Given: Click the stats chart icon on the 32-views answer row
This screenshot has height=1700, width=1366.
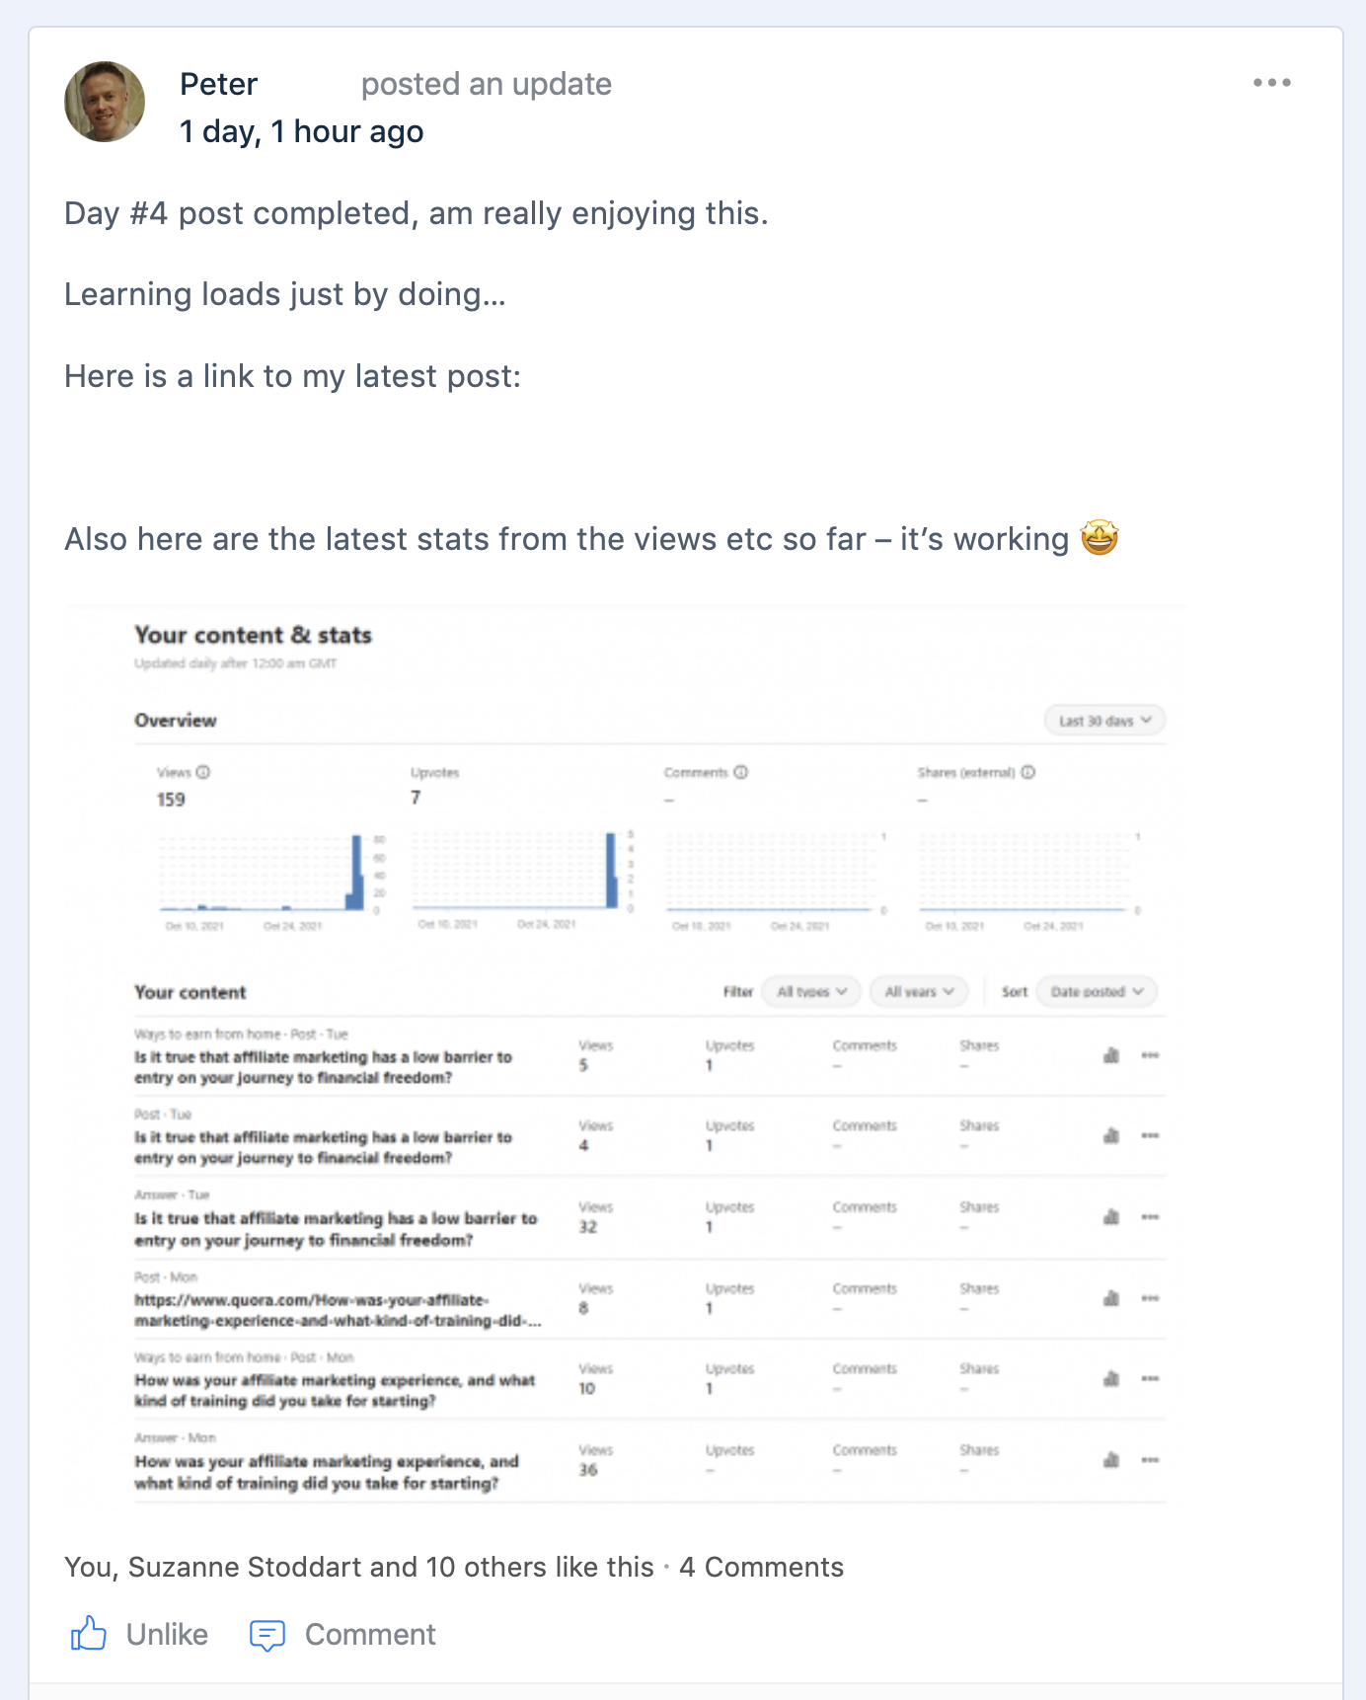Looking at the screenshot, I should [1111, 1217].
